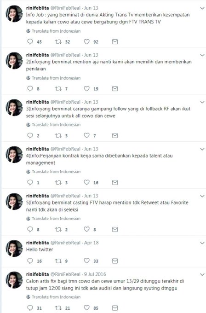Open the Jun 13 timestamp on the 5)Info tweet

coord(91,196)
